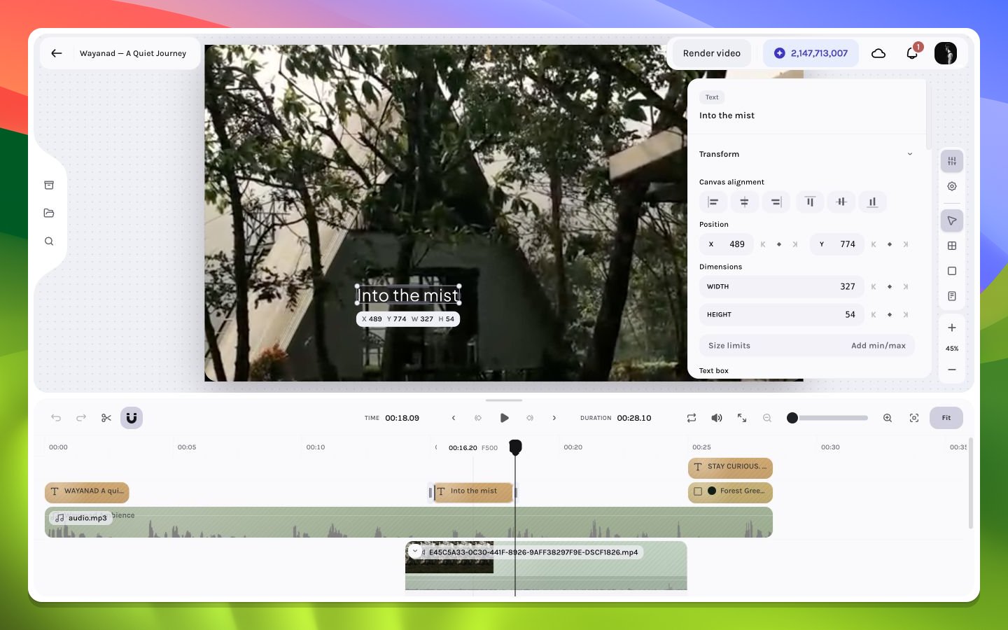Select the STAY CURIOUS text clip

730,467
